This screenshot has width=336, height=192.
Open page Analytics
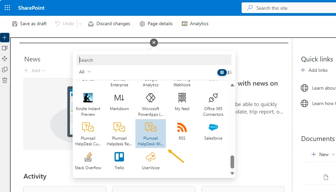(195, 23)
